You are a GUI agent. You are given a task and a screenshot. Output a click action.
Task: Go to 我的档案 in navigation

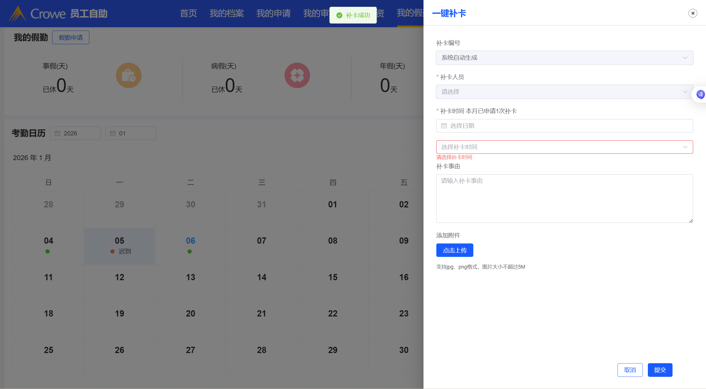click(227, 13)
